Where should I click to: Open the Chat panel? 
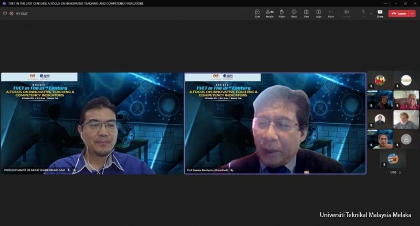257,13
